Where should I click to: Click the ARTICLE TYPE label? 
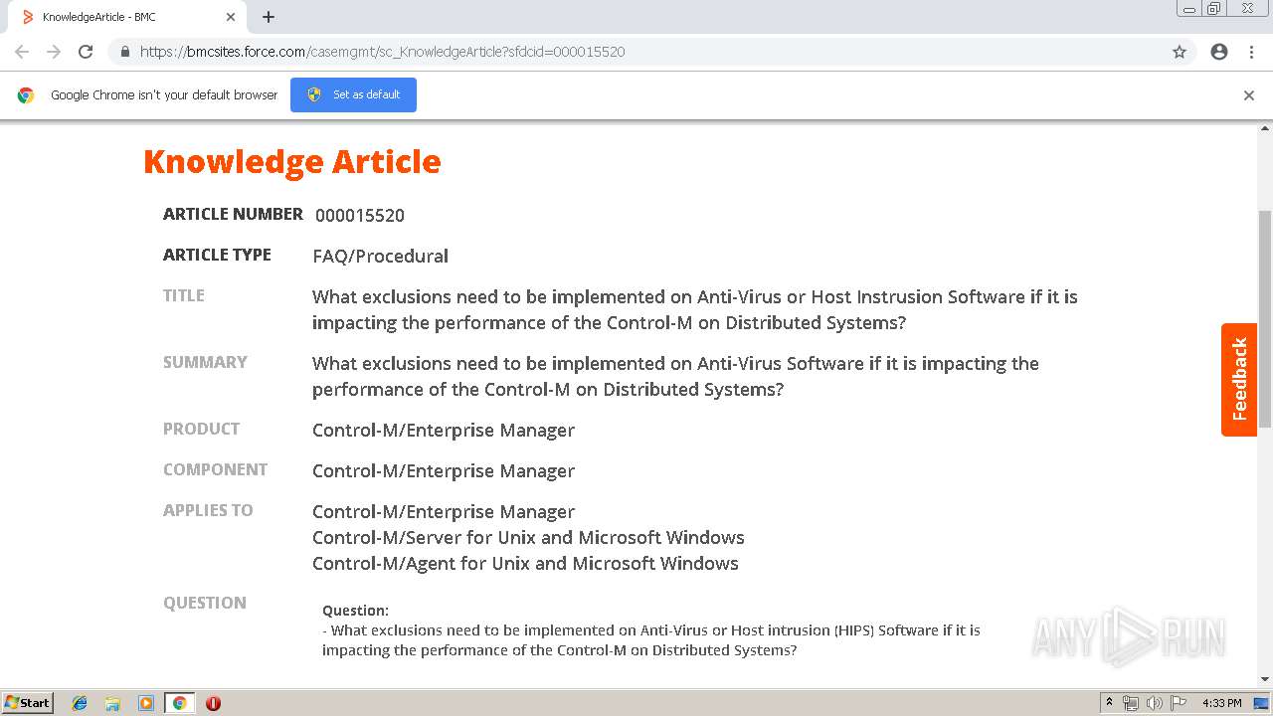tap(217, 255)
